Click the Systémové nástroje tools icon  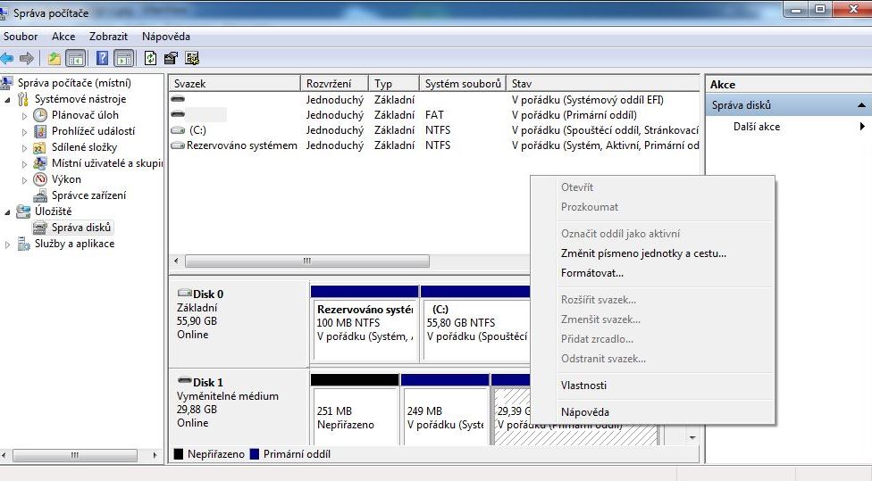(24, 99)
